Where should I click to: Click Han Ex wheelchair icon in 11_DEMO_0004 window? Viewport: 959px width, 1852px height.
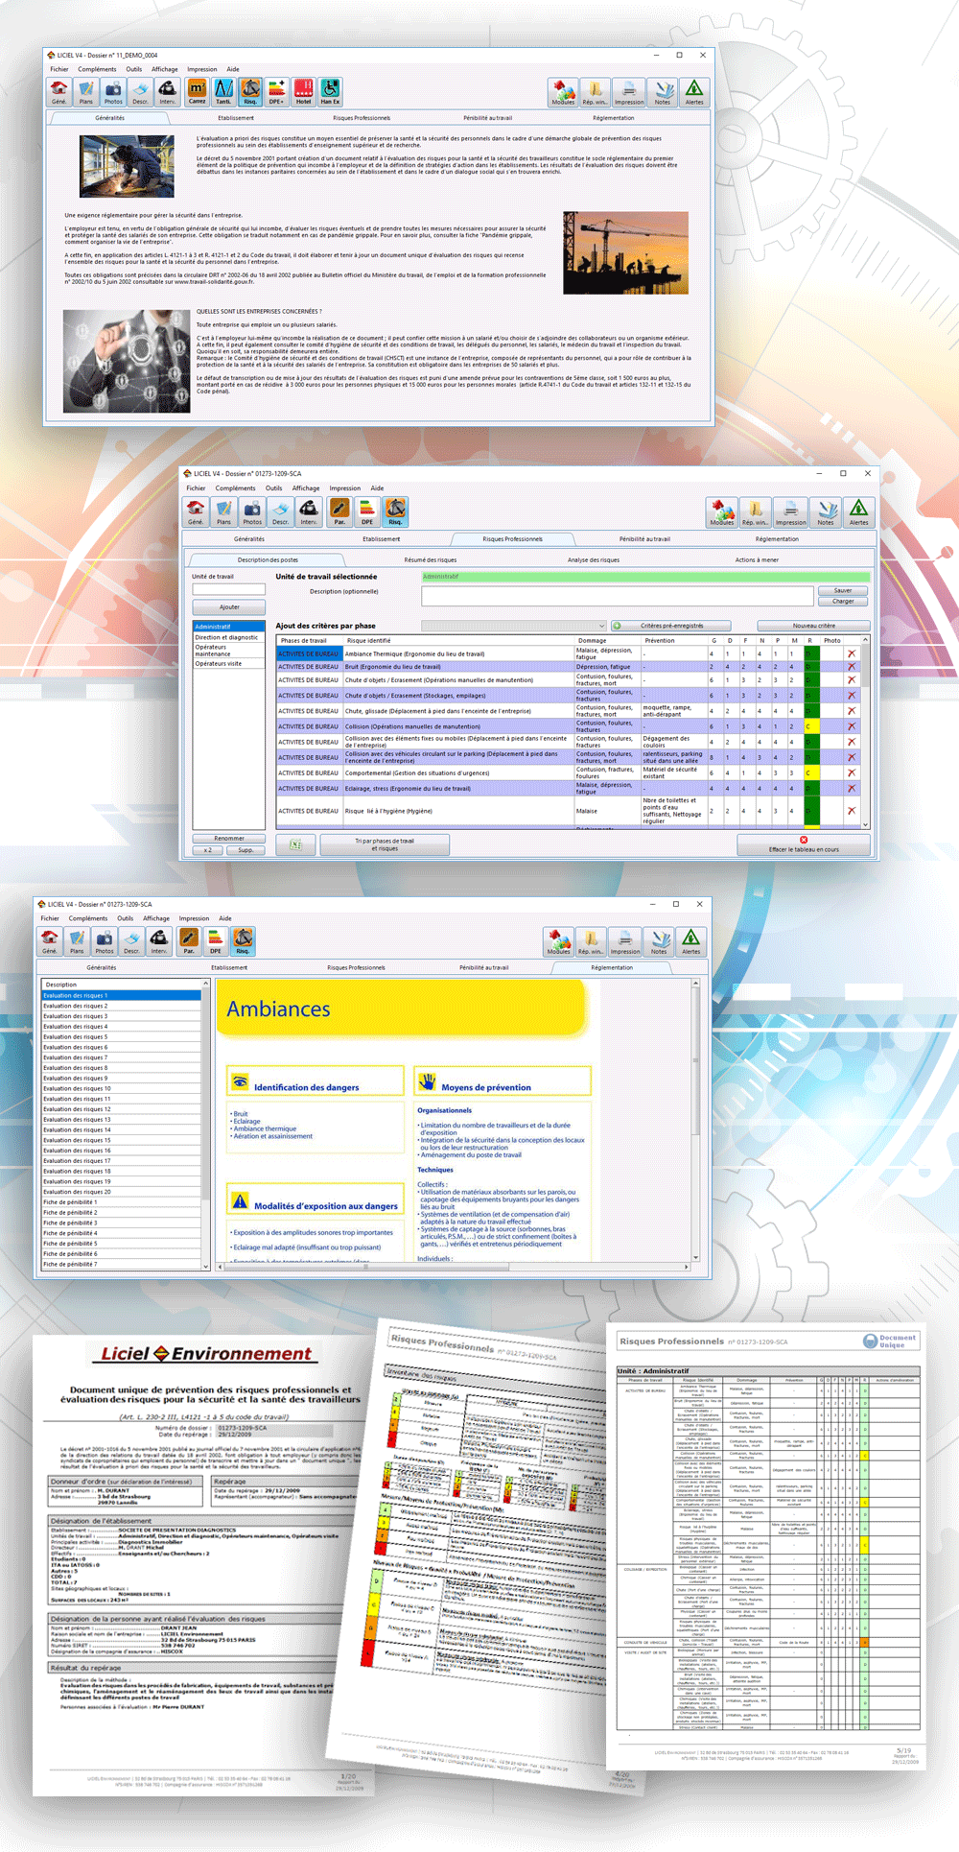tap(331, 92)
